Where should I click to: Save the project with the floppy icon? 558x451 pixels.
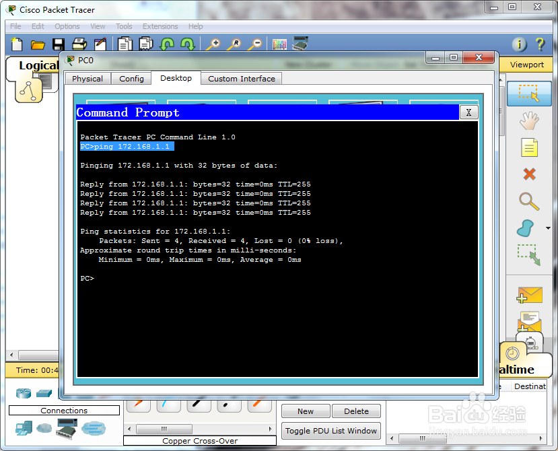pyautogui.click(x=59, y=44)
